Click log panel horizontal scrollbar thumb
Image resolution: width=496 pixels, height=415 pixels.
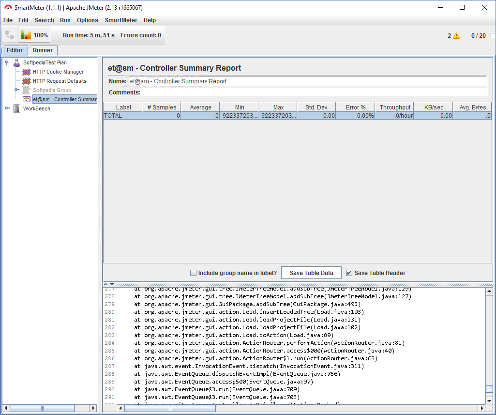[170, 408]
